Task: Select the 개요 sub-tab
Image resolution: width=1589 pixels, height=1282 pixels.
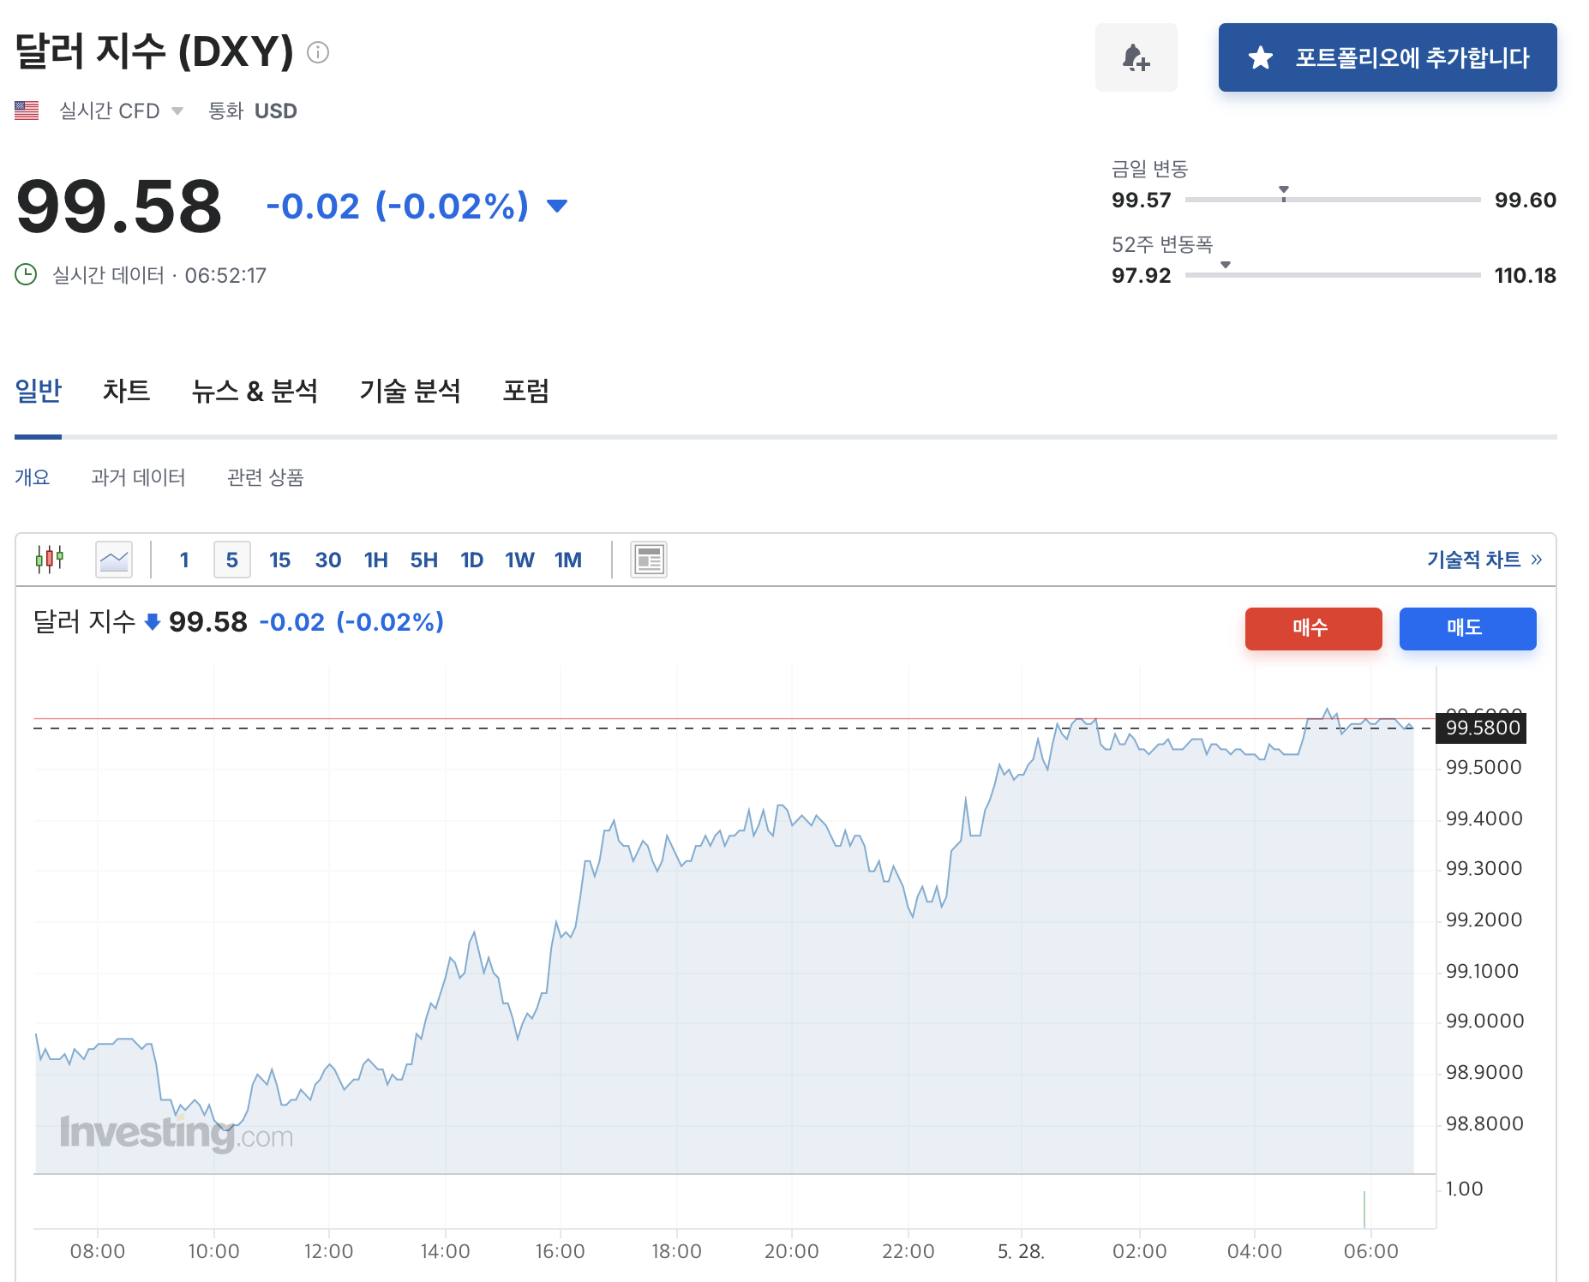Action: click(33, 477)
